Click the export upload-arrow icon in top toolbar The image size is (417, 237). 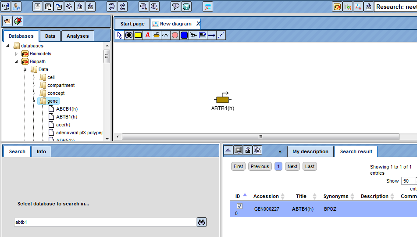point(80,7)
